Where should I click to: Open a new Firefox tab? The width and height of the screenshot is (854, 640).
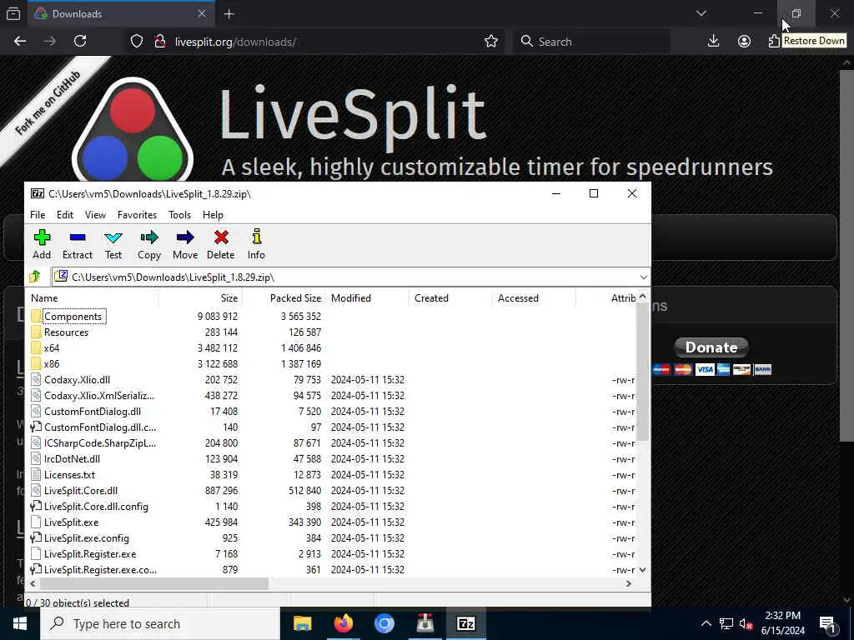(x=229, y=14)
